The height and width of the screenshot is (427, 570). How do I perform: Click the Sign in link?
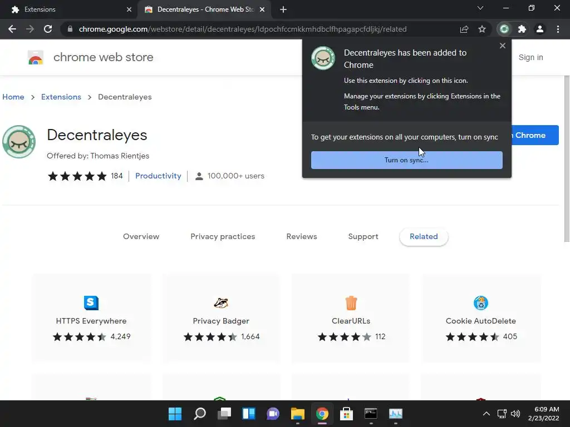[x=530, y=57]
